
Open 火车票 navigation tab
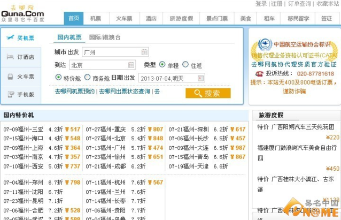point(124,19)
